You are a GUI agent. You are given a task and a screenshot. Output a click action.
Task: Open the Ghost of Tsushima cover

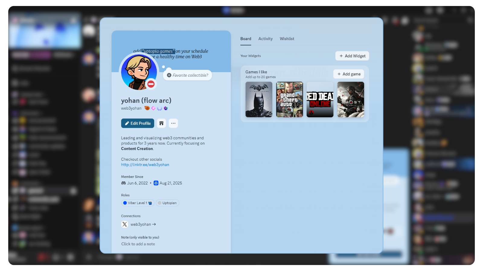click(351, 99)
